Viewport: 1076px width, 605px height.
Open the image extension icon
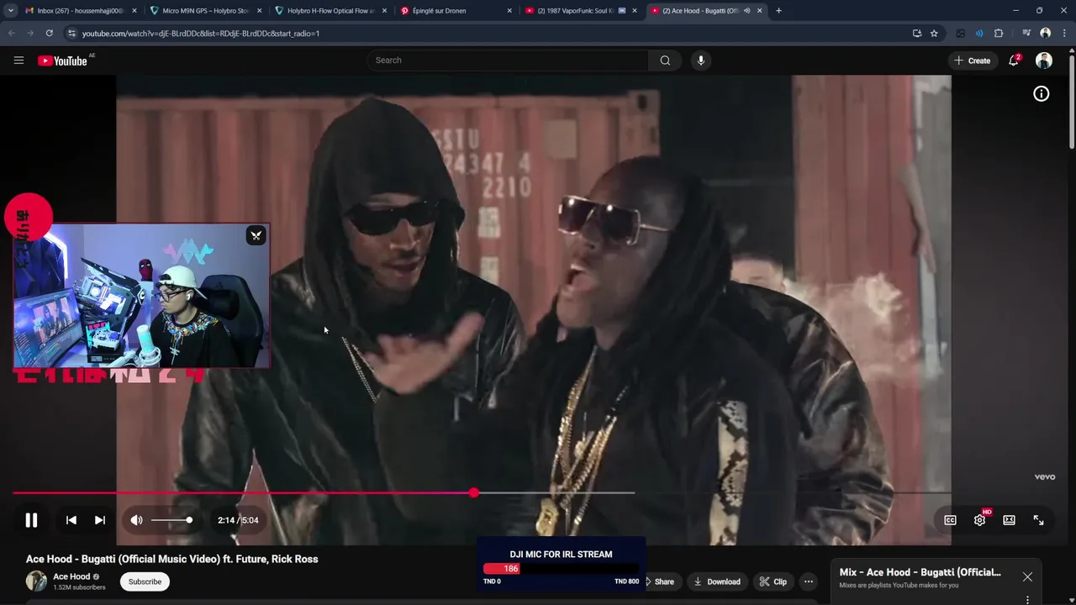tap(960, 34)
